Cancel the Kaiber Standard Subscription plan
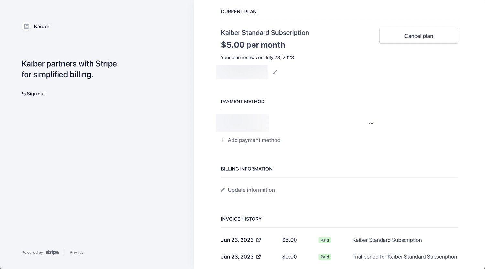The width and height of the screenshot is (485, 269). point(418,36)
